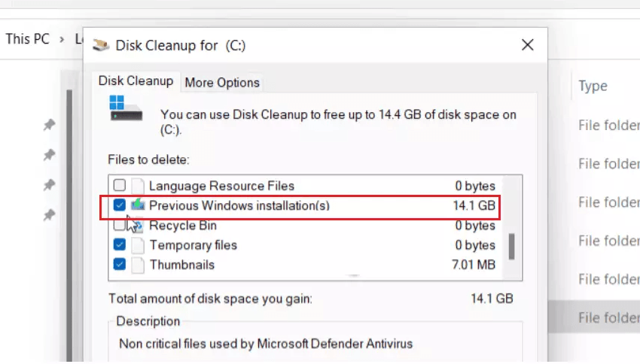640x364 pixels.
Task: Disable the Thumbnails checkbox
Action: tap(119, 265)
